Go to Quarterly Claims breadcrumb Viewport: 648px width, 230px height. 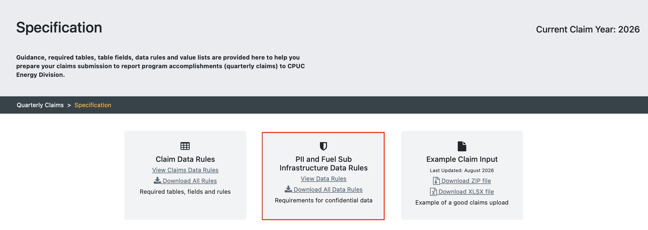(40, 105)
